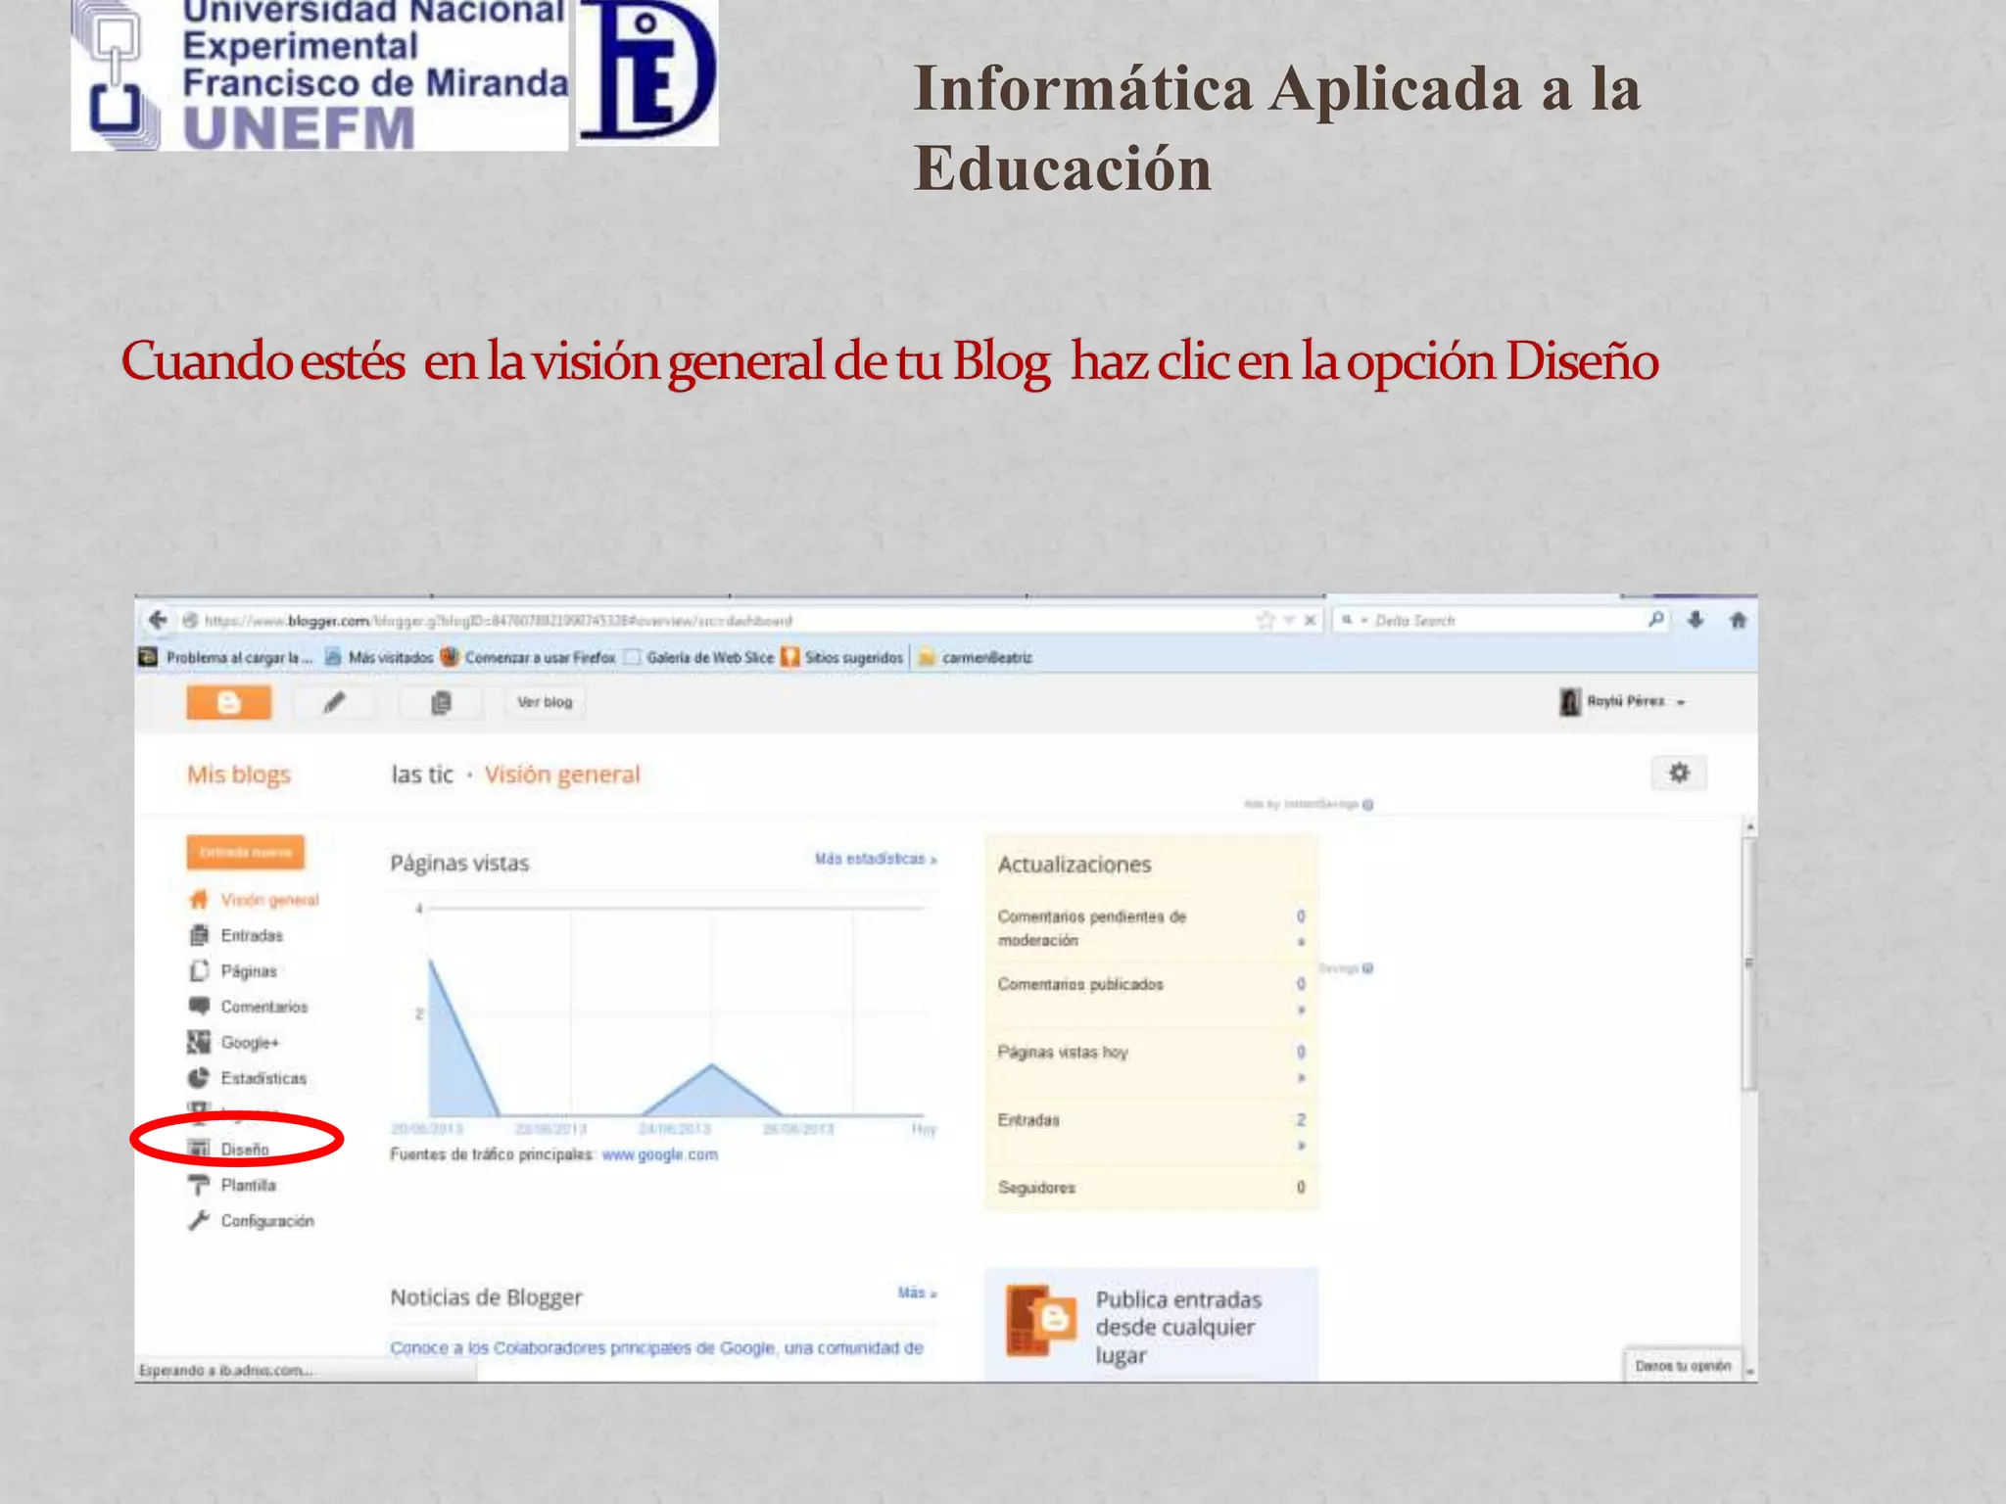Click the Estadísticas pie chart icon
The image size is (2006, 1504).
(x=199, y=1077)
